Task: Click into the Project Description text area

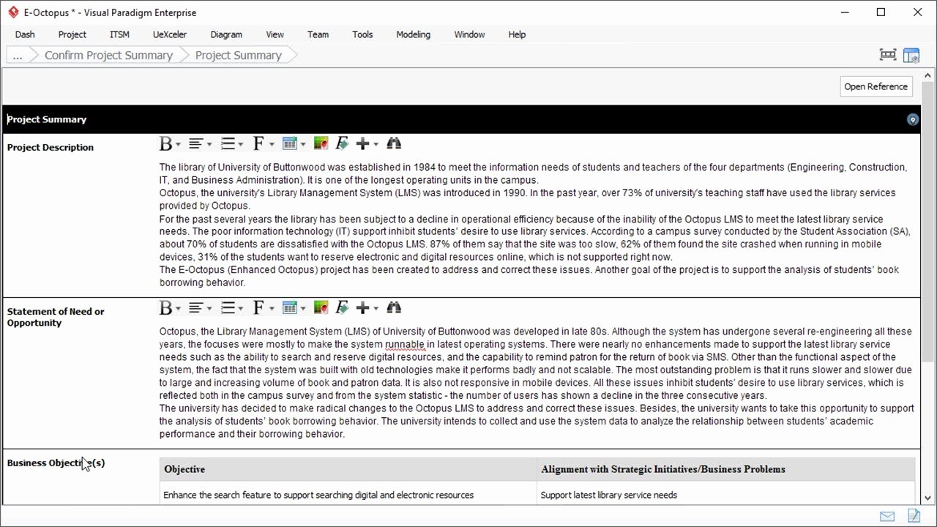Action: tap(538, 225)
